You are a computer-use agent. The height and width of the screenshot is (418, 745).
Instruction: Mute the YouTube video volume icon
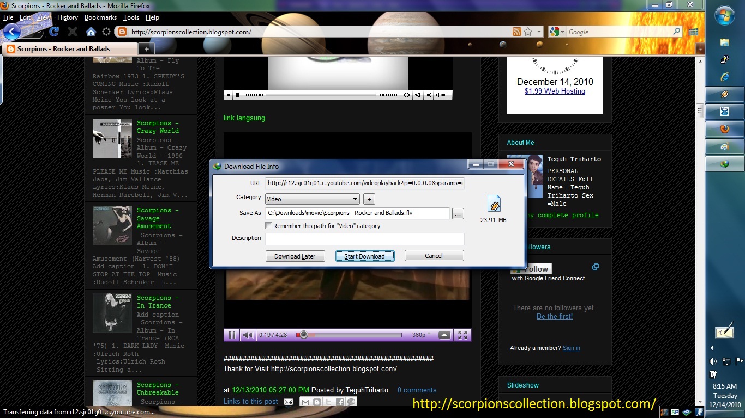tap(248, 335)
